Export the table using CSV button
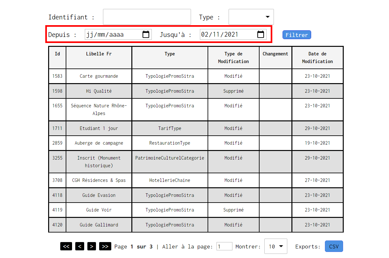 point(334,246)
